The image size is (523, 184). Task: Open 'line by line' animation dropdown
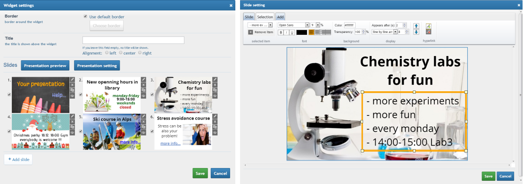point(385,32)
